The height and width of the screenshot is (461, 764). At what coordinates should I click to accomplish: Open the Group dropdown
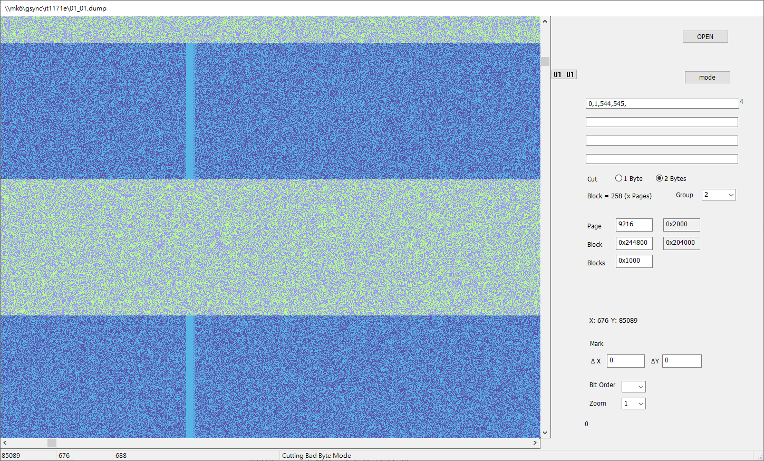click(x=719, y=195)
